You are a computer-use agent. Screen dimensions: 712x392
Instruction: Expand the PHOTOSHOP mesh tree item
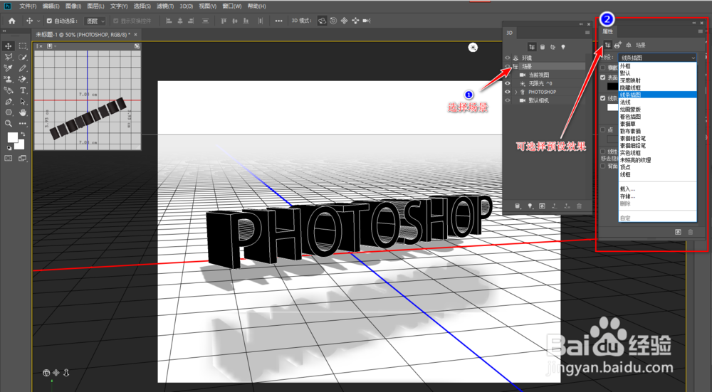(515, 92)
